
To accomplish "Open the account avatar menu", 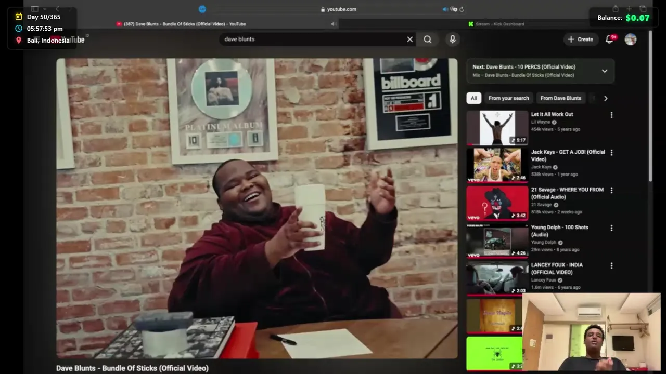I will tap(631, 39).
